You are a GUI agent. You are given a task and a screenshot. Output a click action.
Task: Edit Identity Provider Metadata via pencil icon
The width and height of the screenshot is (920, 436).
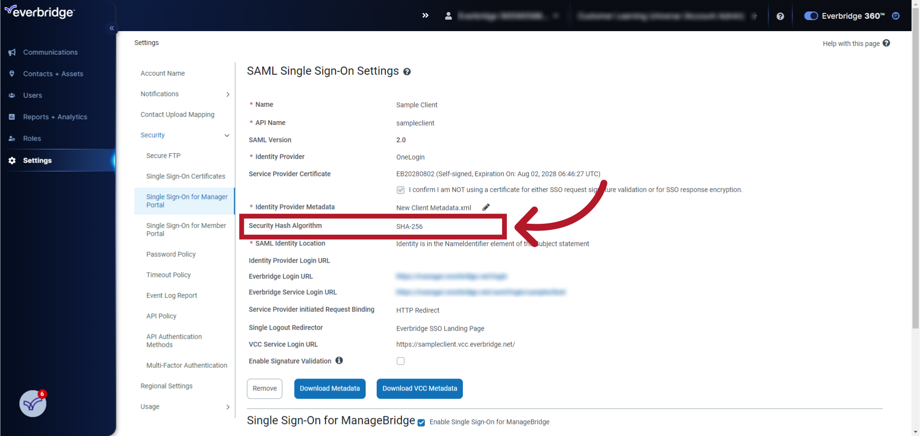coord(486,207)
